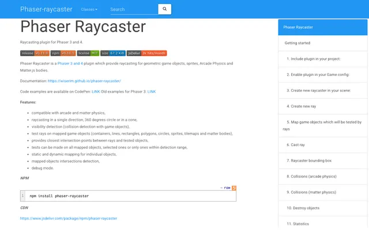Screen dimensions: 369x230
Task: Go to 8. Collisions (arcade physics)
Action: (323, 177)
